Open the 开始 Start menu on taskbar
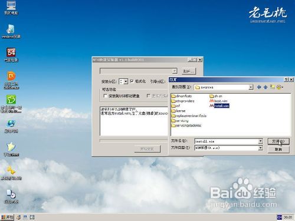 pos(7,217)
